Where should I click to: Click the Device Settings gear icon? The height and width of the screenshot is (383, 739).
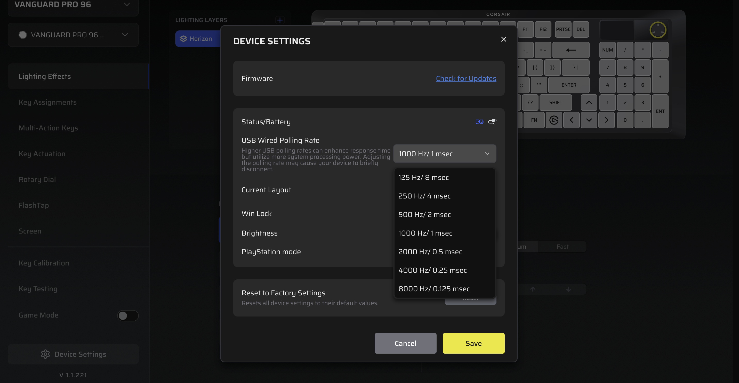[x=45, y=354]
